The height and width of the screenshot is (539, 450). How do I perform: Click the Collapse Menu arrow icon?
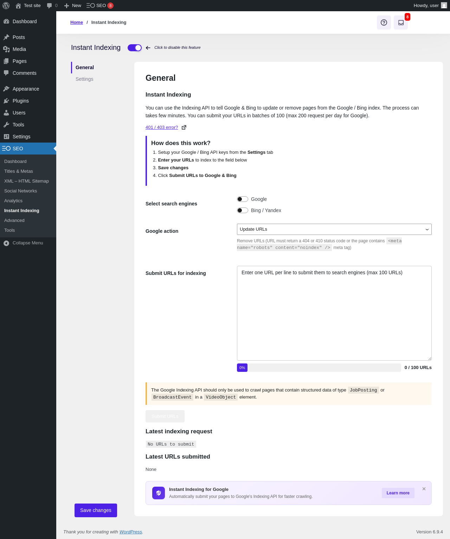6,243
